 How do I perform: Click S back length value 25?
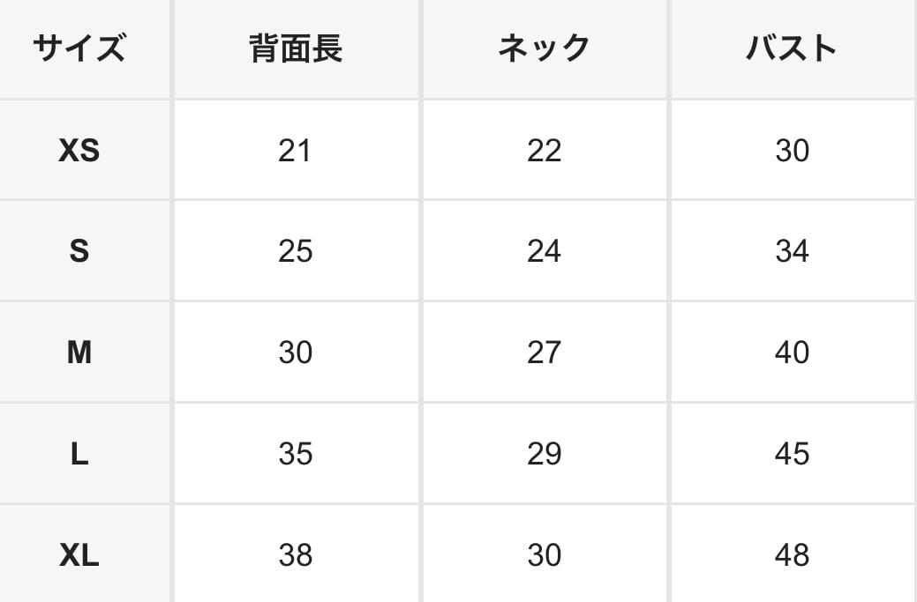pos(295,252)
